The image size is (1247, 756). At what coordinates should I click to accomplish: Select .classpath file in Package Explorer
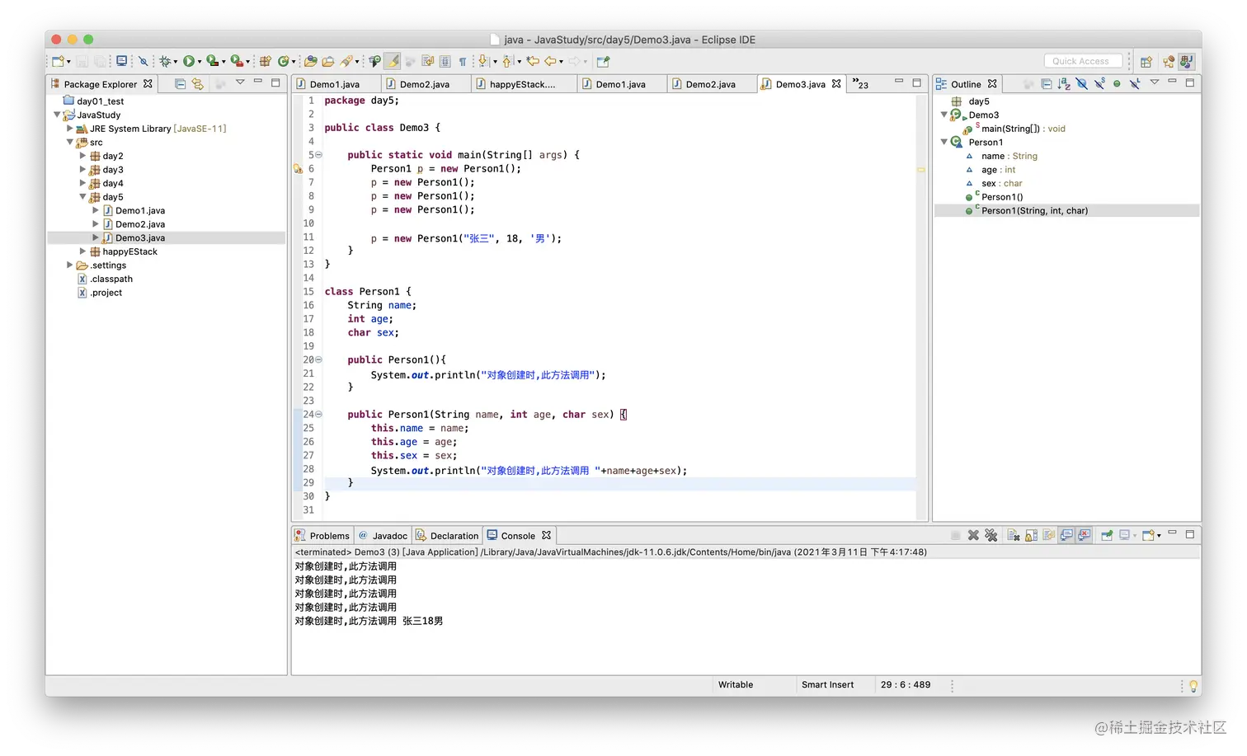(x=111, y=279)
